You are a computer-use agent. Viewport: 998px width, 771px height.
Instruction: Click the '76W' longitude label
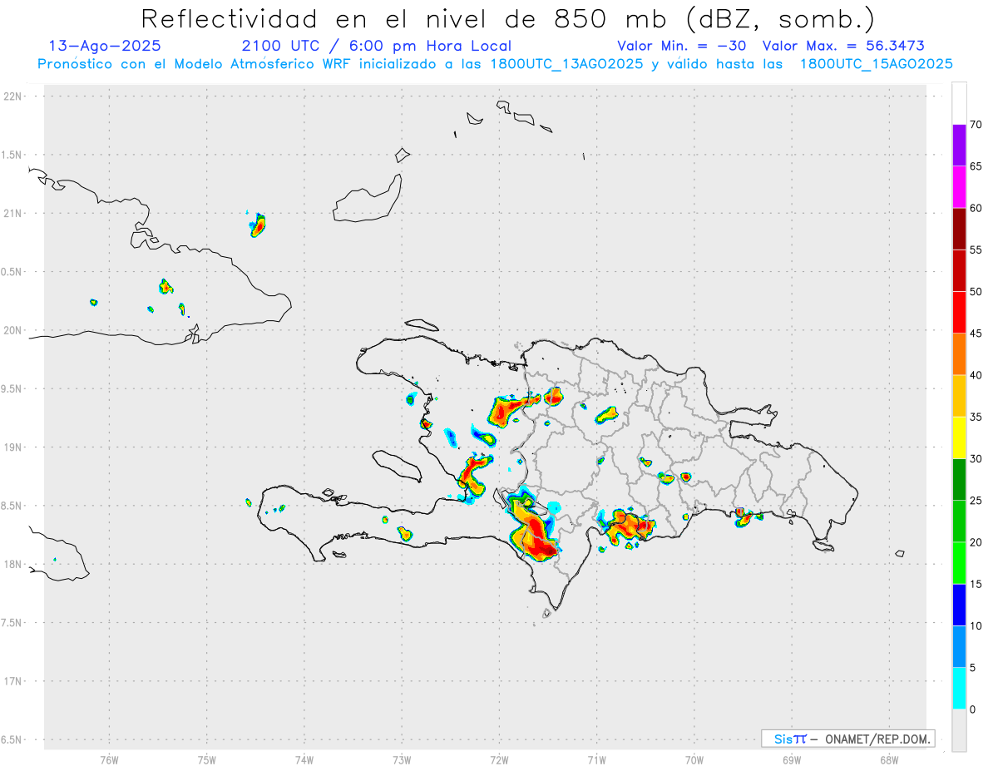click(109, 760)
